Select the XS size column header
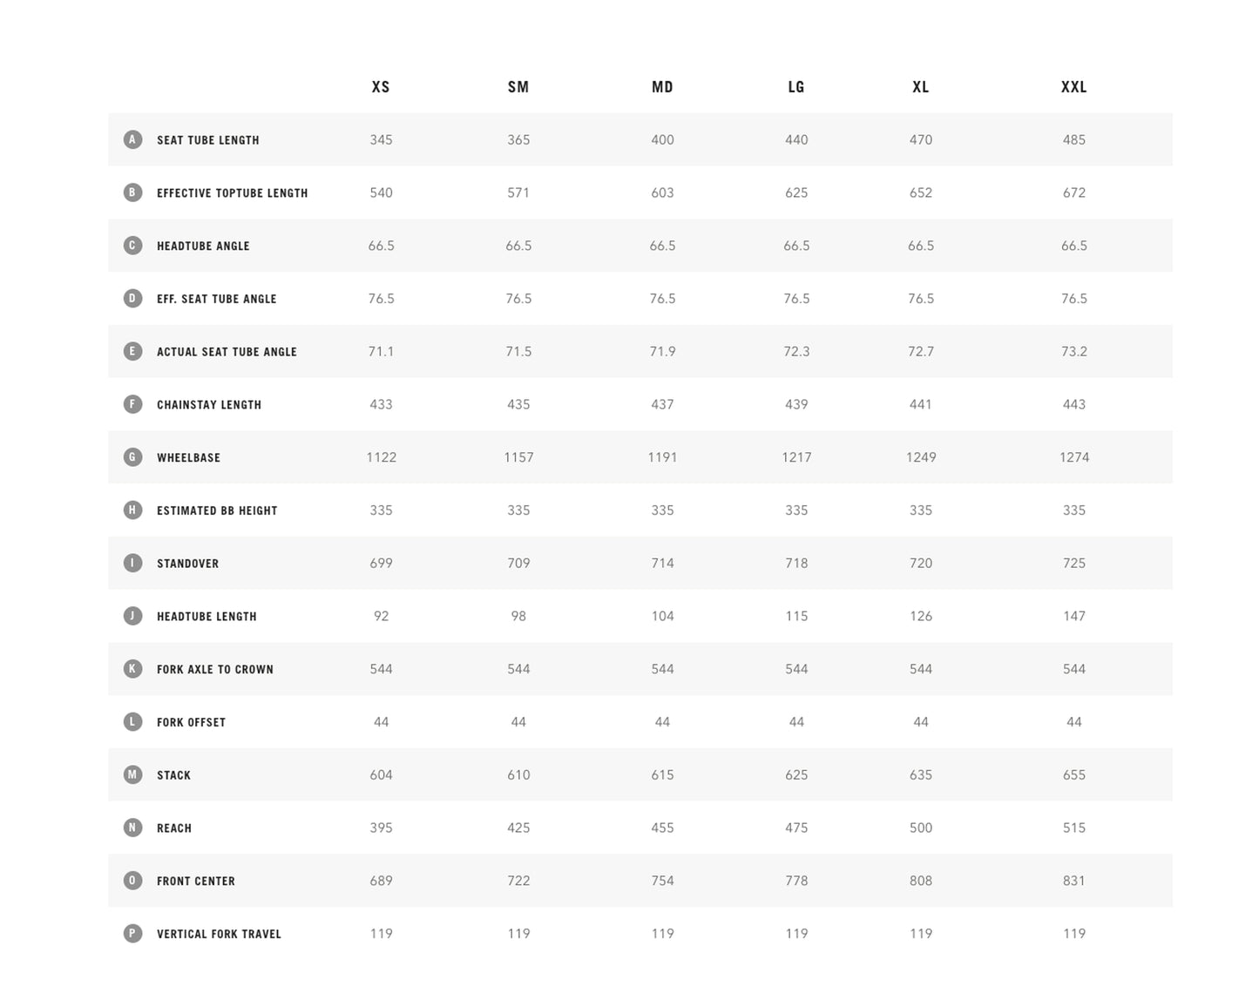The width and height of the screenshot is (1259, 1007). (381, 87)
